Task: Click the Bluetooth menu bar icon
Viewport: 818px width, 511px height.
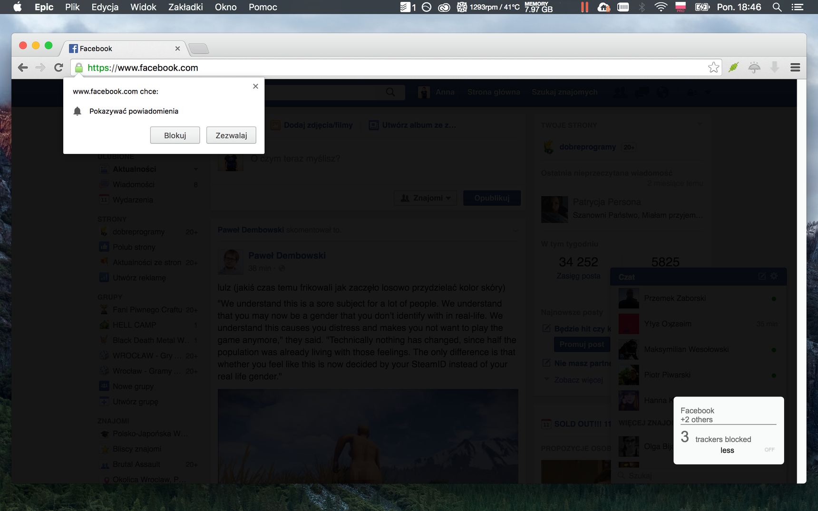Action: pos(642,7)
